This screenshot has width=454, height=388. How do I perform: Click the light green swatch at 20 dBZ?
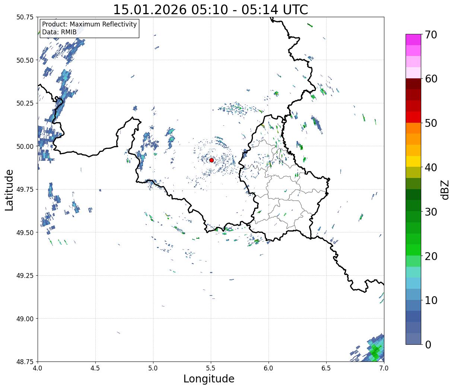[413, 261]
